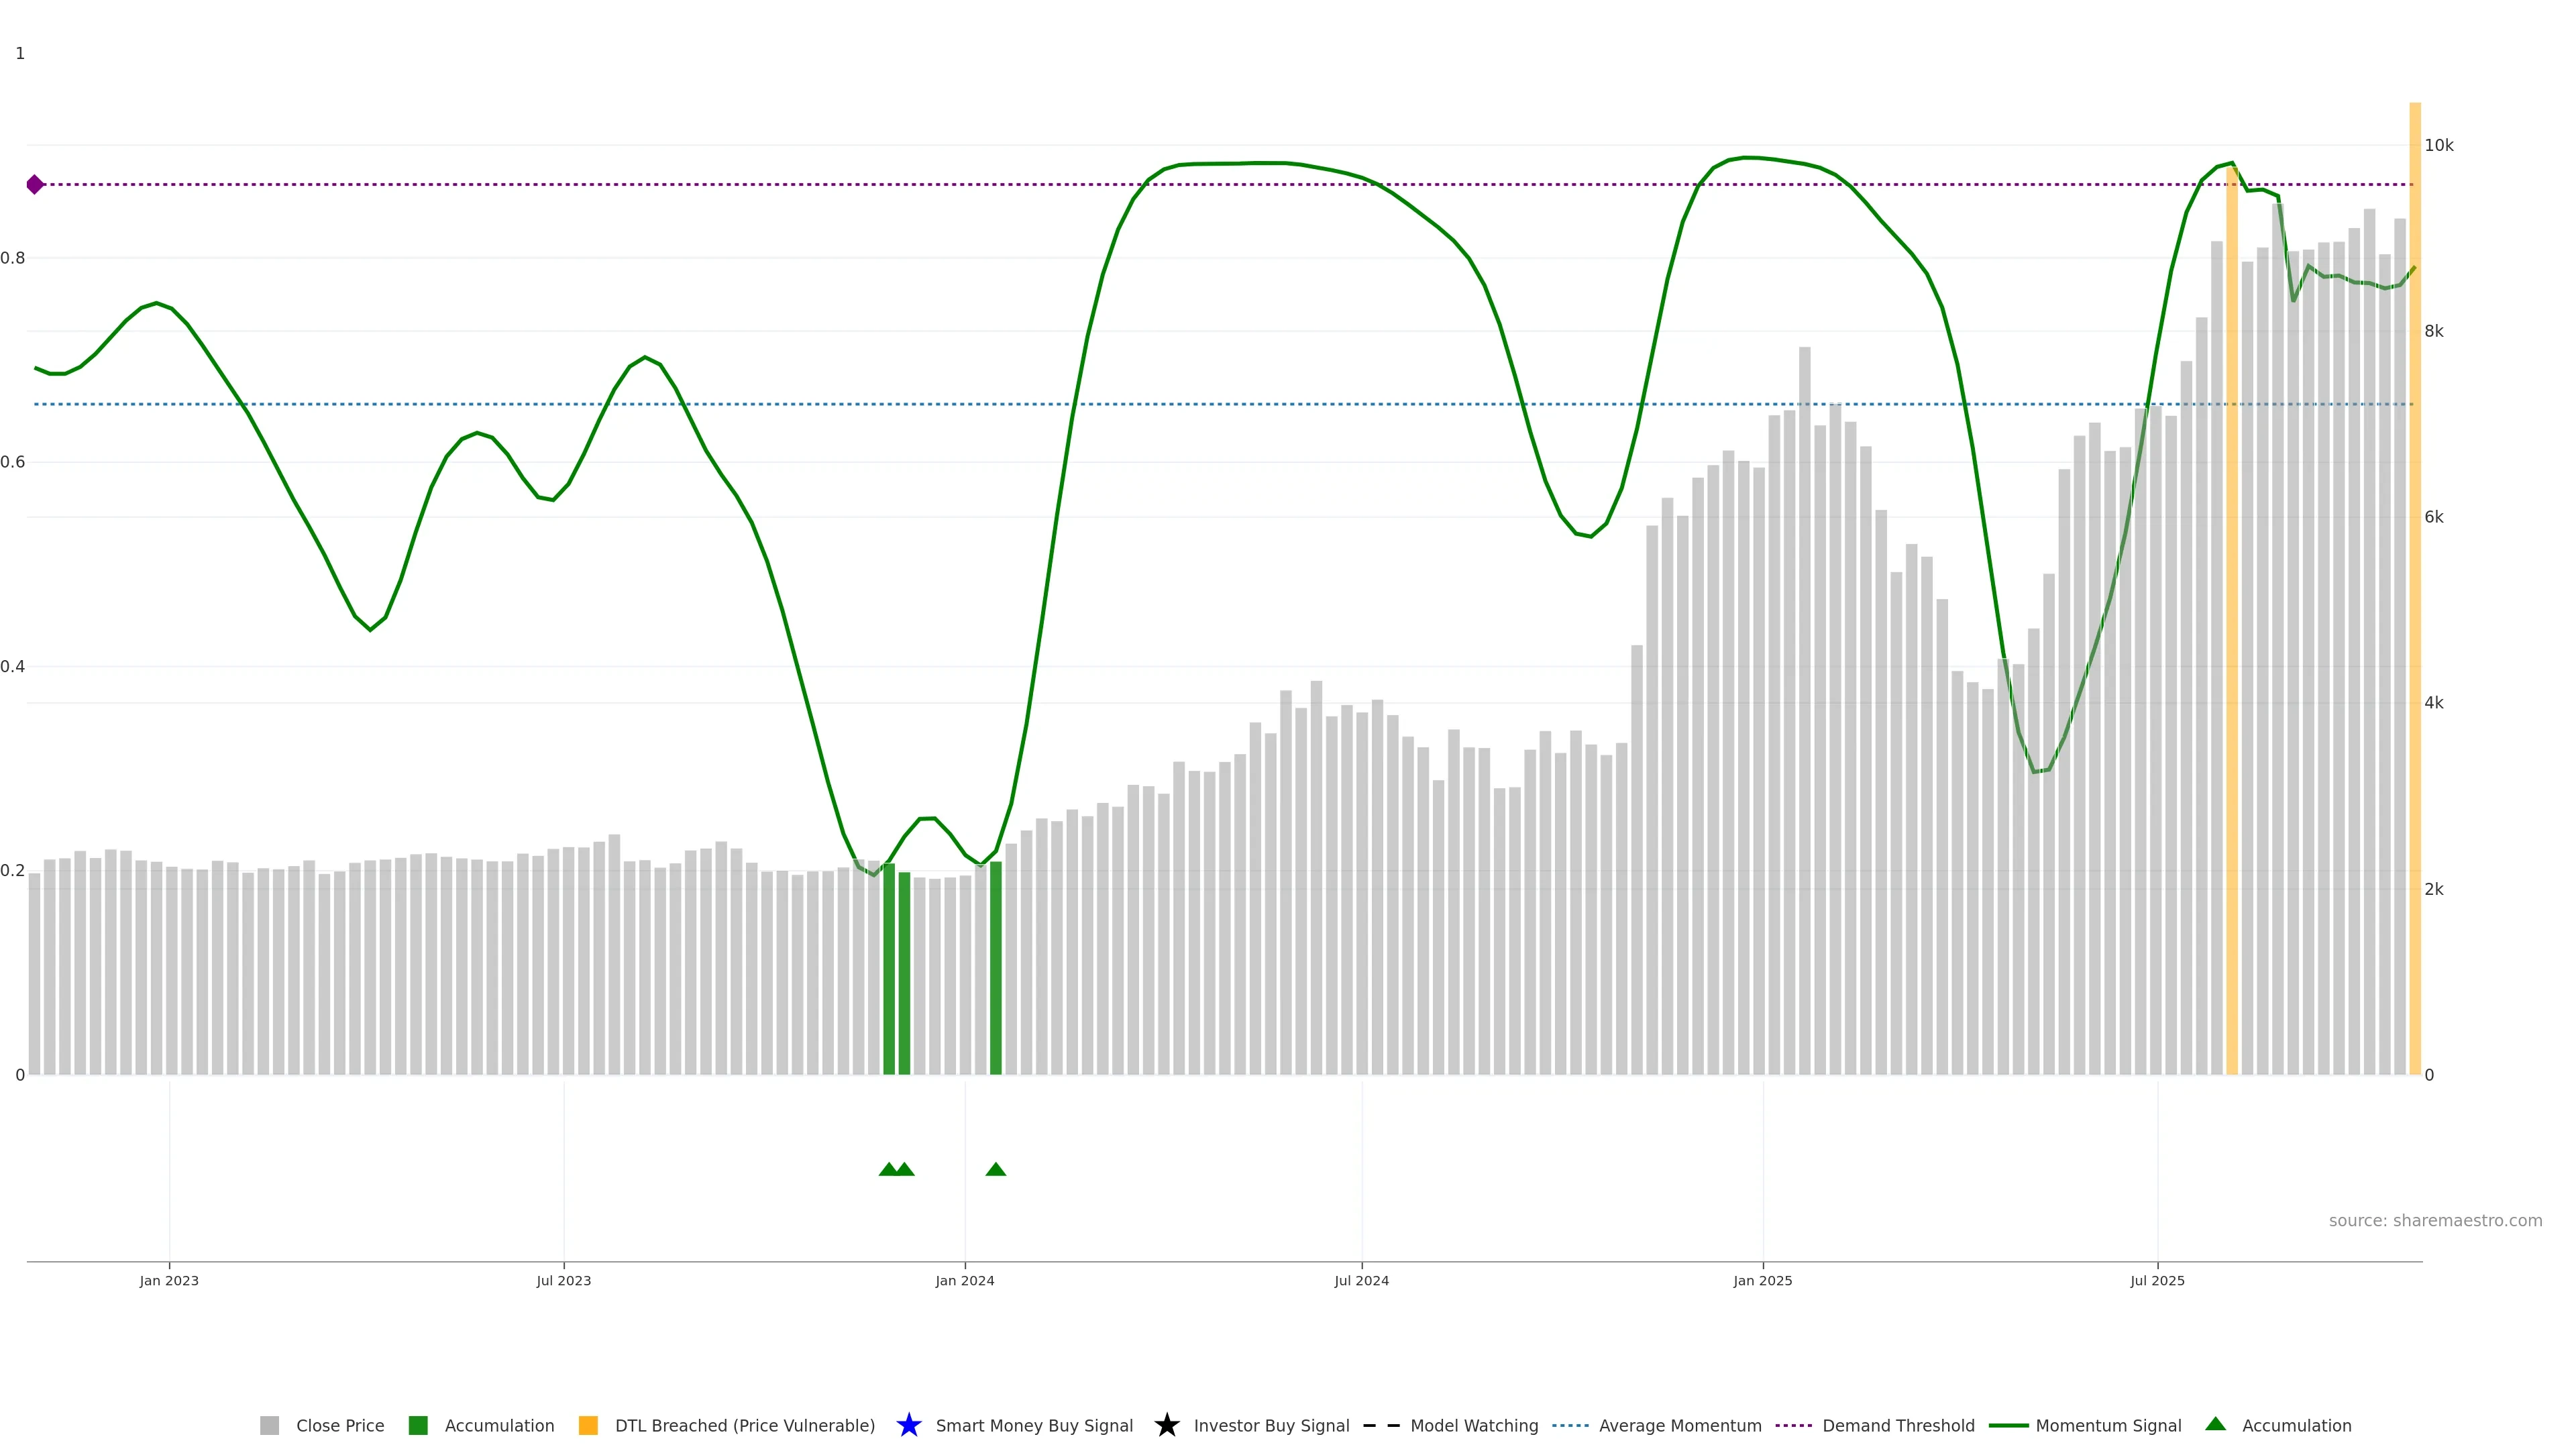Toggle Average Momentum dotted legend entry

[x=1570, y=1425]
